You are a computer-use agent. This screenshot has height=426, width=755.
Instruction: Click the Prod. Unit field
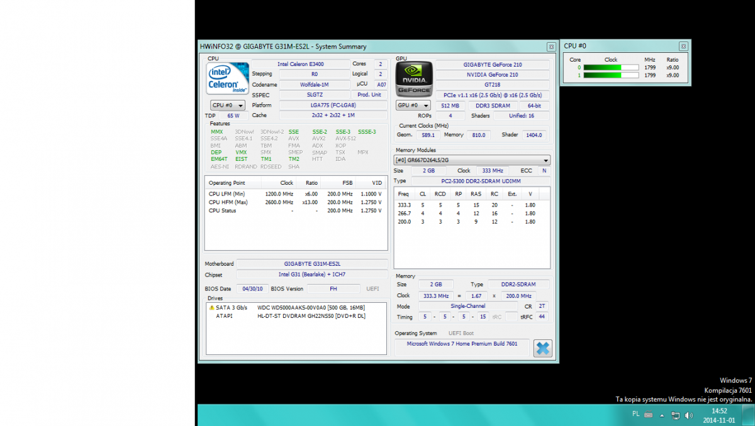369,94
